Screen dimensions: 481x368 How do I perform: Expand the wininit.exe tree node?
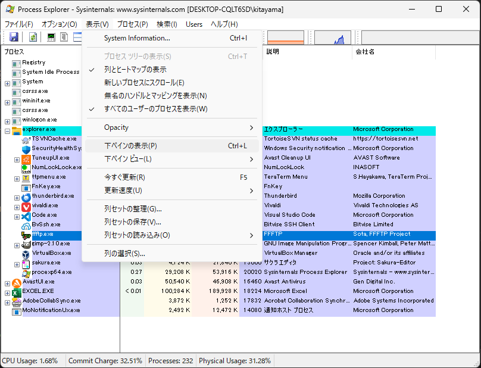click(7, 102)
